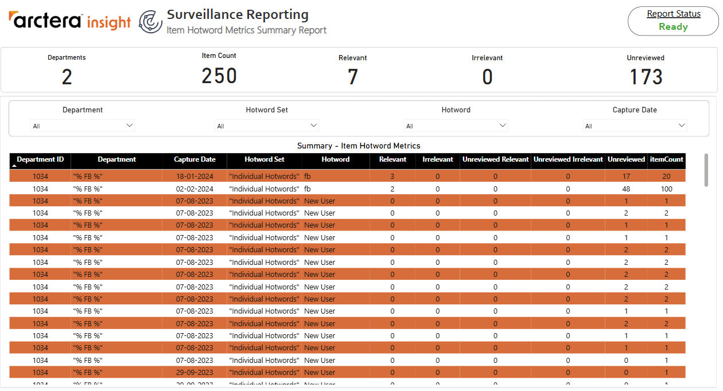
Task: Click the Arctera Insight logo
Action: (x=70, y=21)
